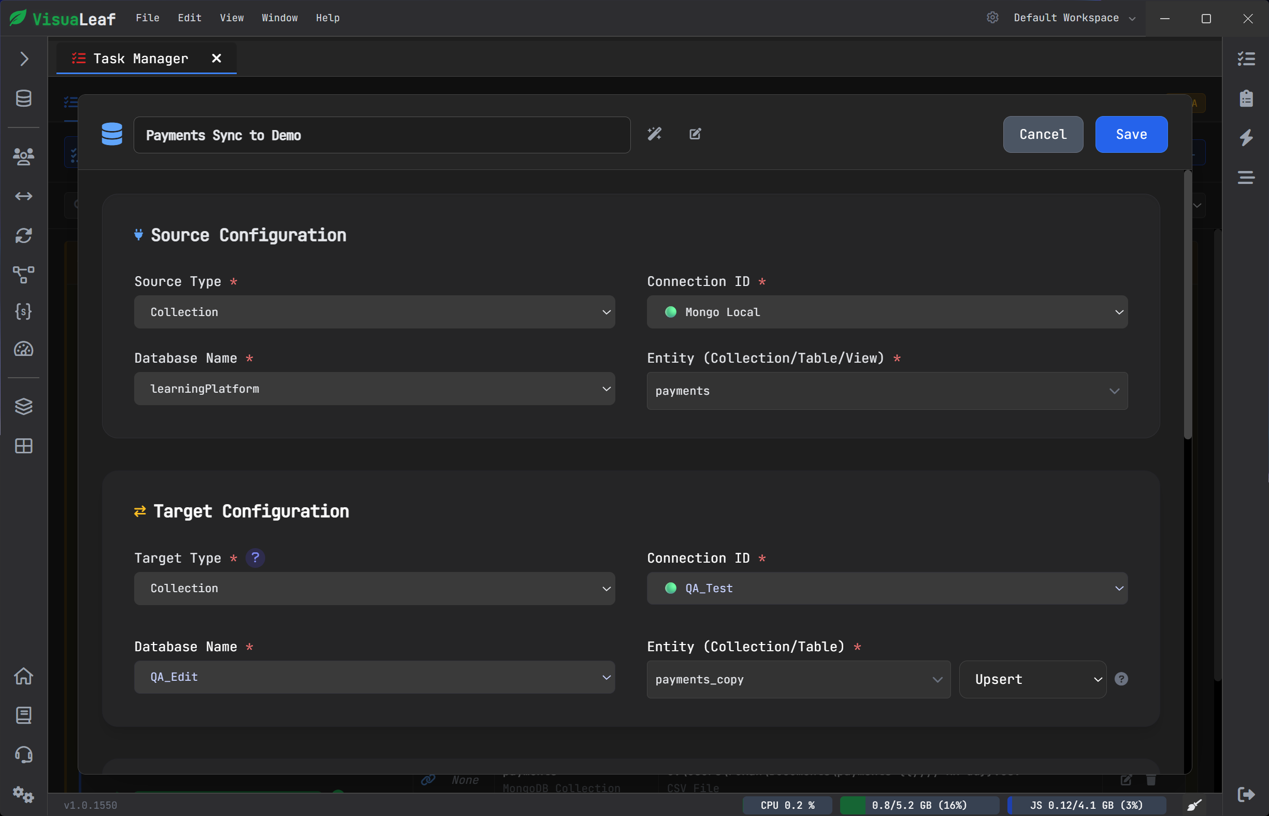The width and height of the screenshot is (1269, 816).
Task: Click the edit pencil icon beside task name
Action: [x=696, y=134]
